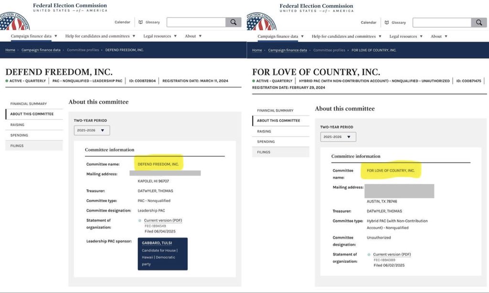
Task: Focus the search field on the left page
Action: [196, 22]
